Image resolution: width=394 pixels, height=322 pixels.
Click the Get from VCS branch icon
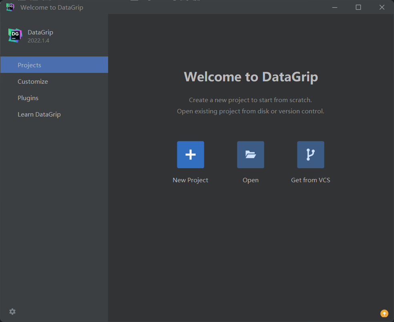click(x=311, y=155)
